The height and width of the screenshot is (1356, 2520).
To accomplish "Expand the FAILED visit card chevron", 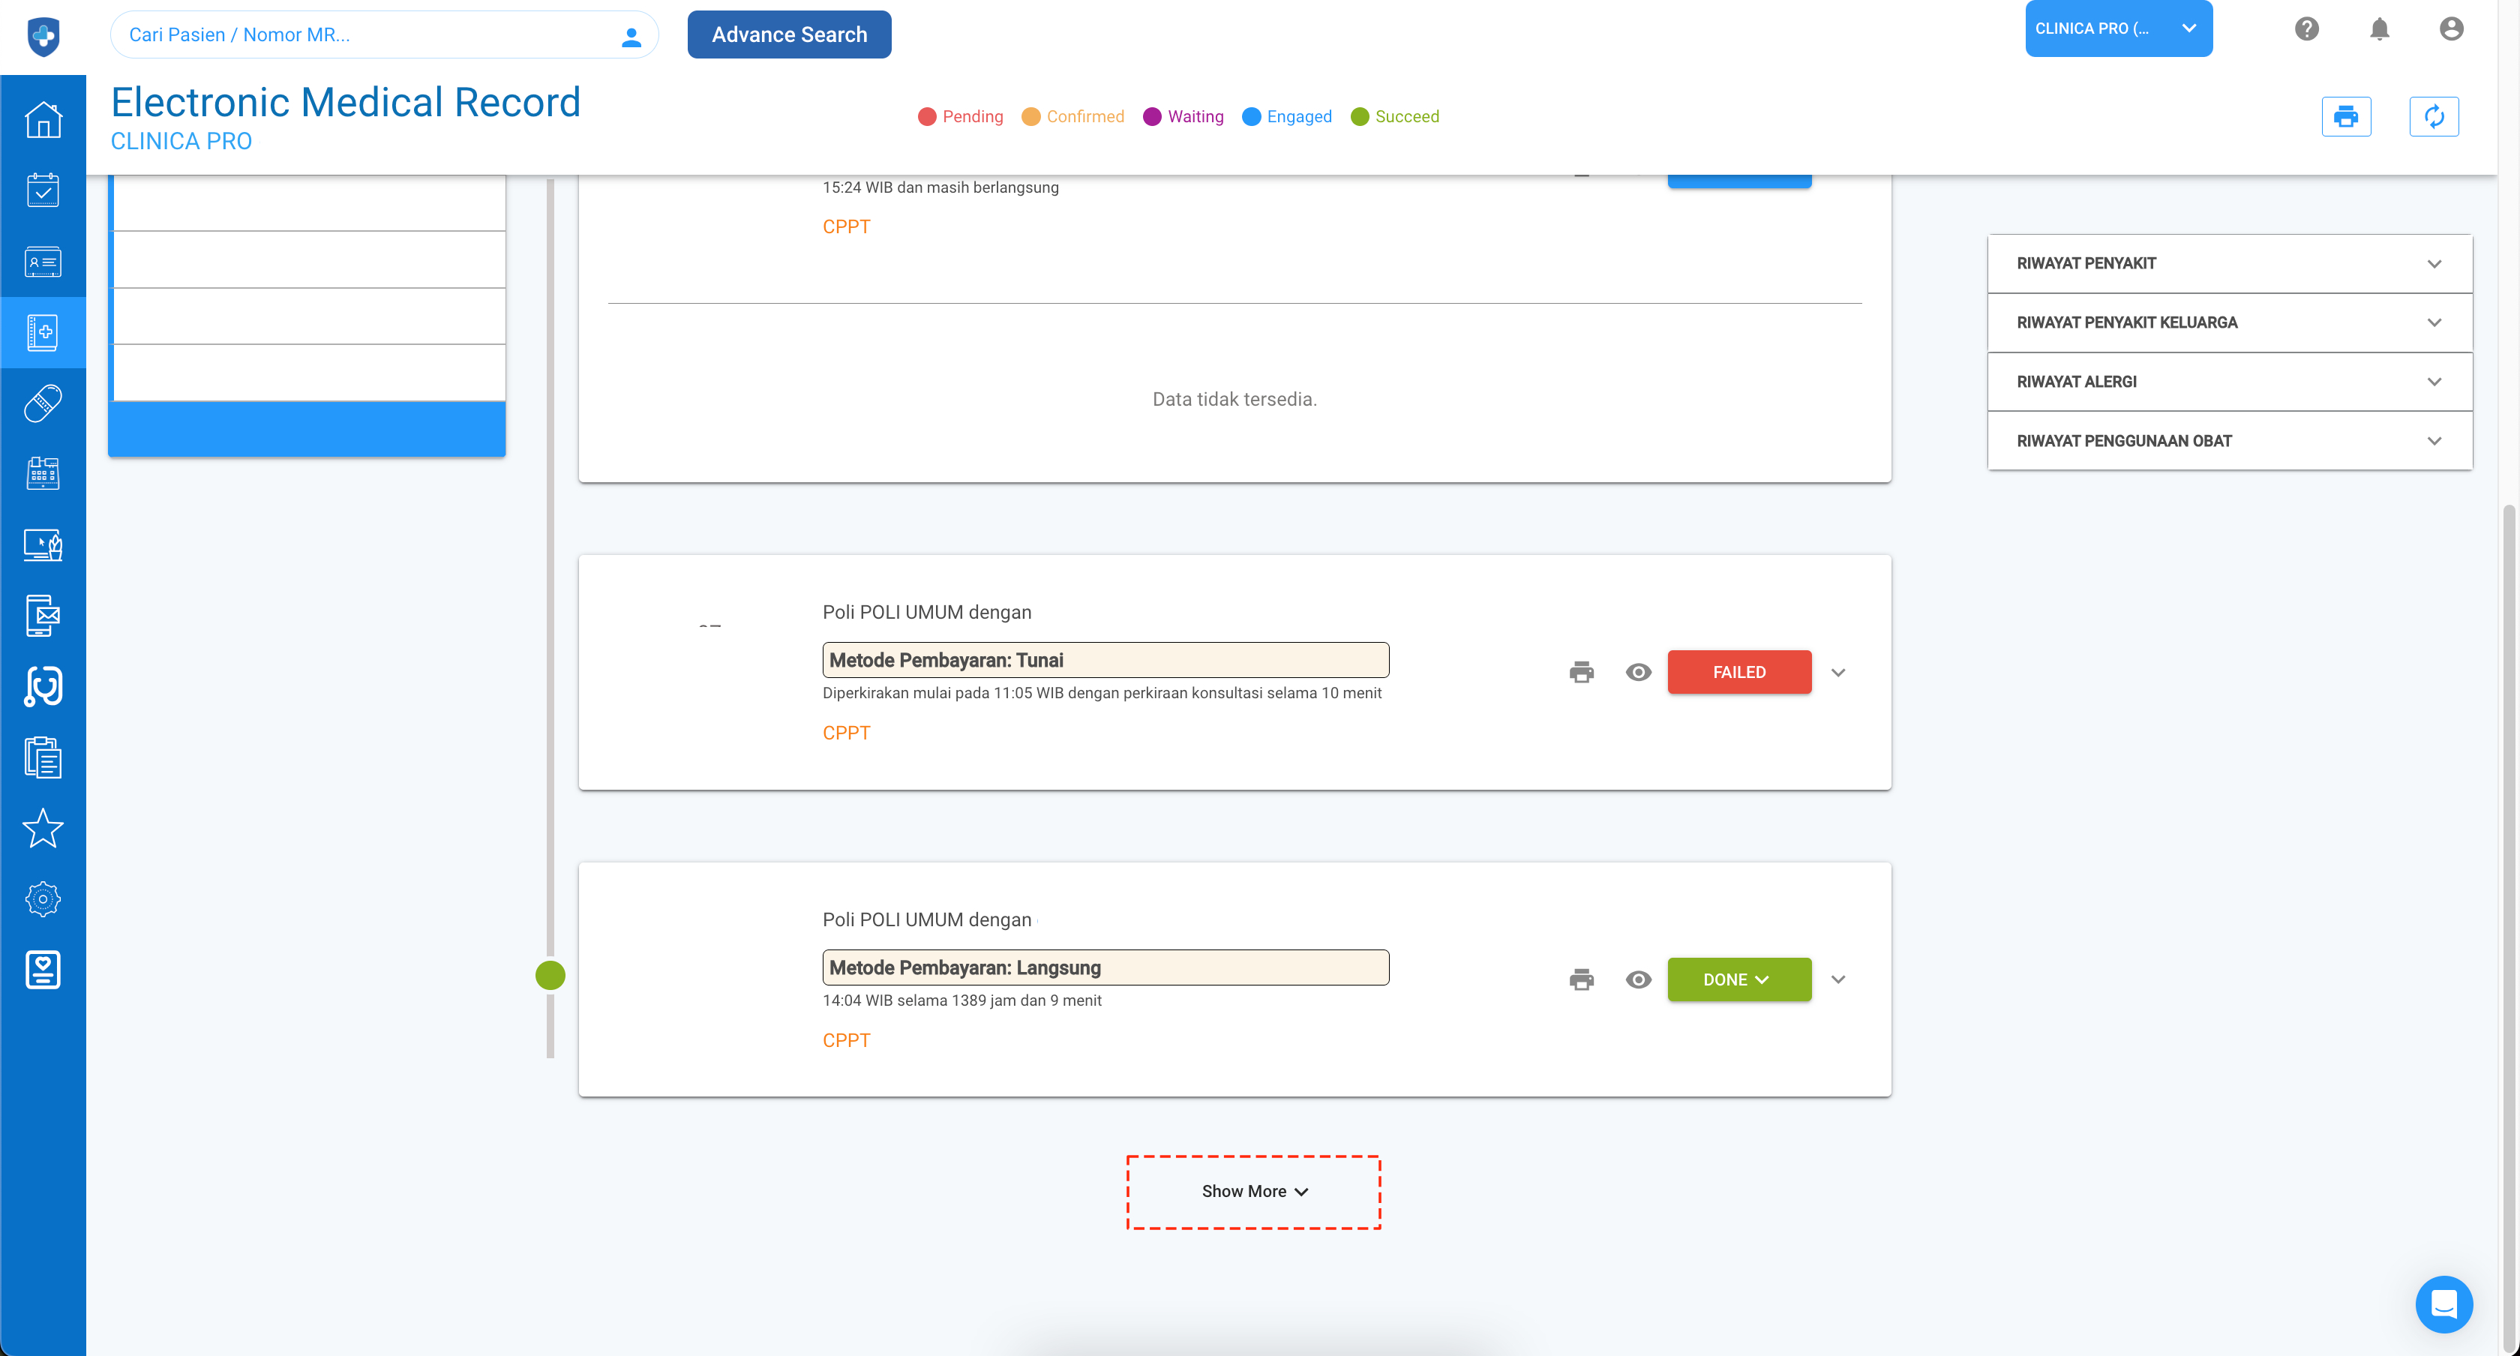I will pyautogui.click(x=1838, y=672).
